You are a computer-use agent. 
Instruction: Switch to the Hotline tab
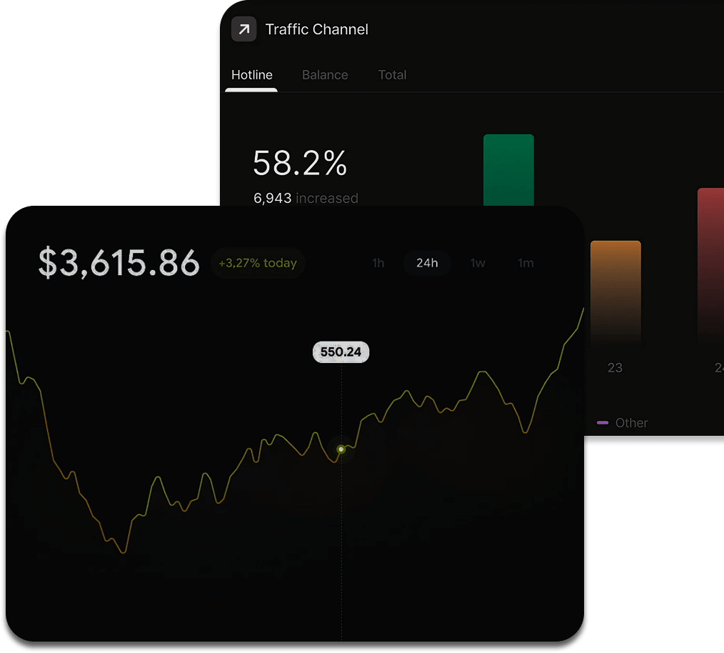click(x=251, y=75)
